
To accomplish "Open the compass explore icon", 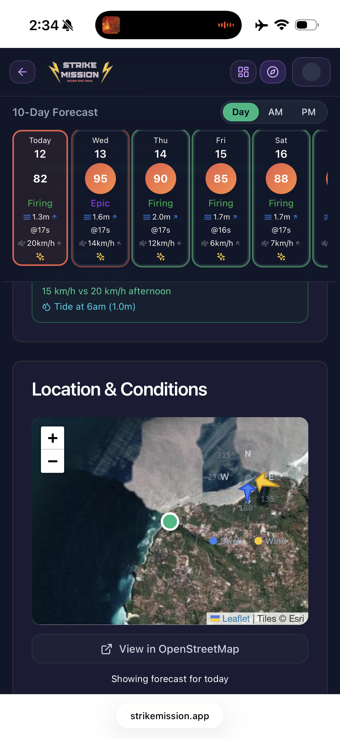I will point(273,72).
